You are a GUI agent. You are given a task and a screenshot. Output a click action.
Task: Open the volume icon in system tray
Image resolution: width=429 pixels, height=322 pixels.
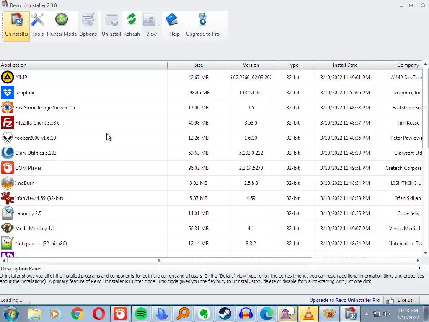[x=386, y=314]
